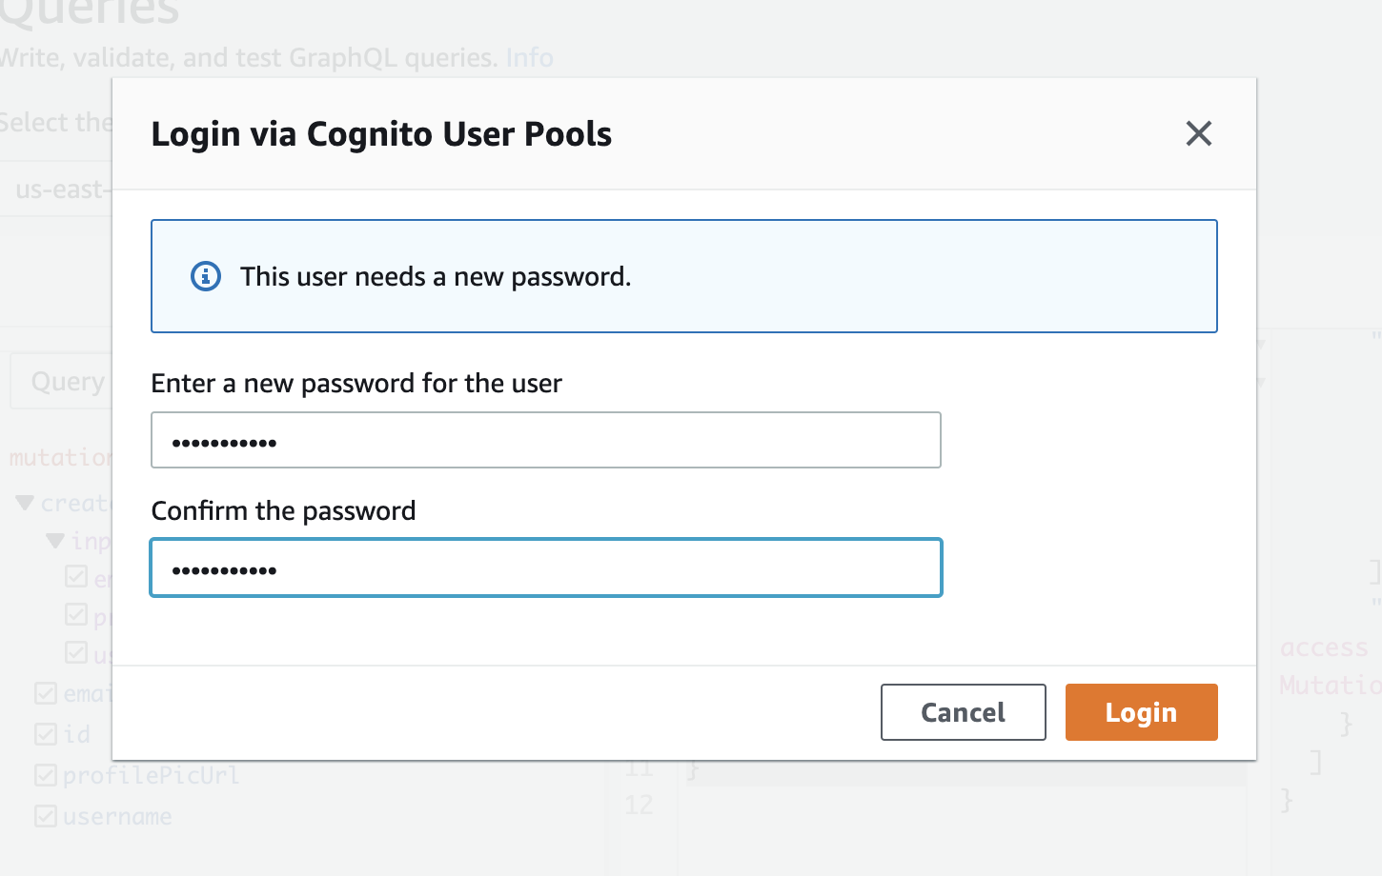This screenshot has width=1382, height=876.
Task: Select the 'This user needs a new password.' text
Action: [436, 277]
